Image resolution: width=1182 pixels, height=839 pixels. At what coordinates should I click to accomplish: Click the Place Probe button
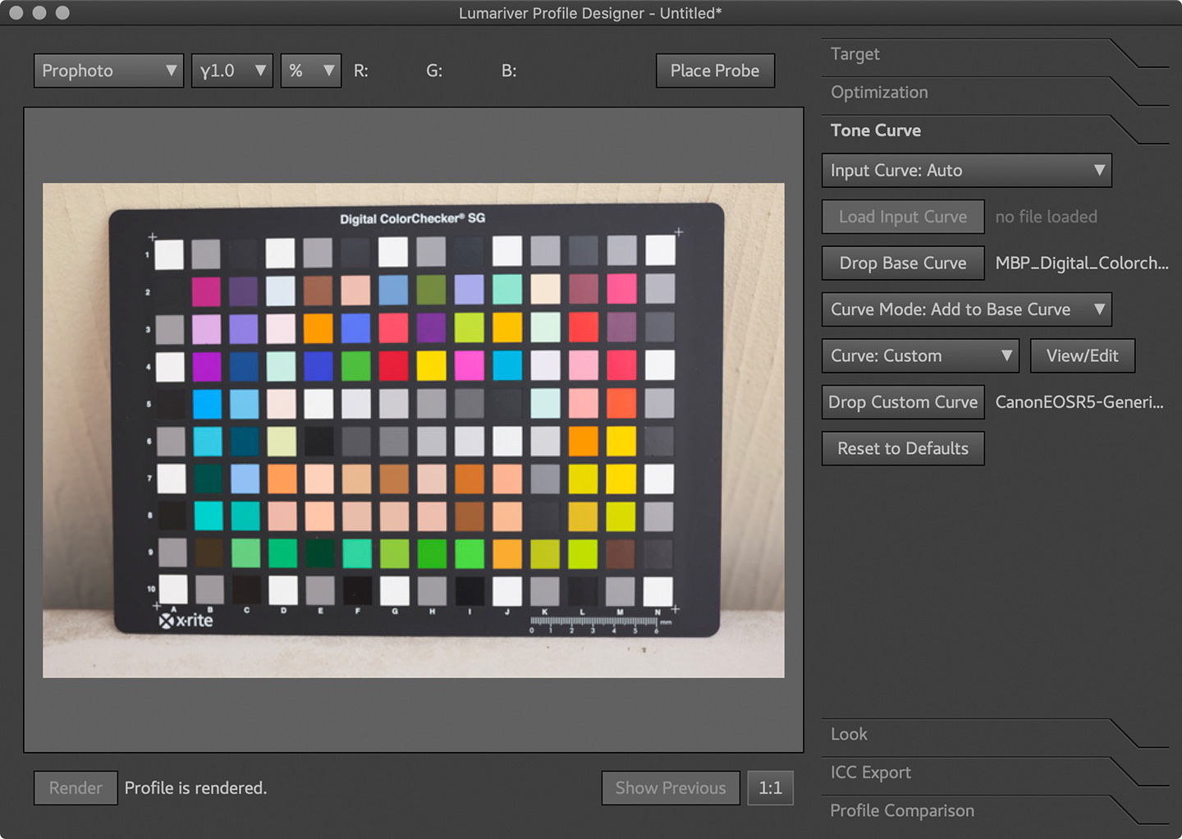pyautogui.click(x=714, y=71)
